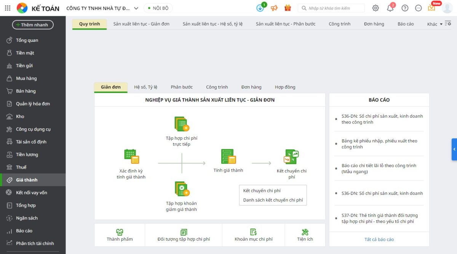Click the Tính giá thành workflow icon

[x=228, y=156]
